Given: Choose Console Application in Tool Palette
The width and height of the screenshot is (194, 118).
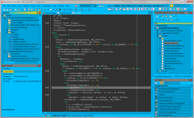Looking at the screenshot, I should coord(172,100).
